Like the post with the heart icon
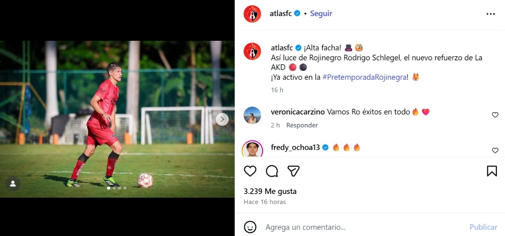 (x=250, y=171)
